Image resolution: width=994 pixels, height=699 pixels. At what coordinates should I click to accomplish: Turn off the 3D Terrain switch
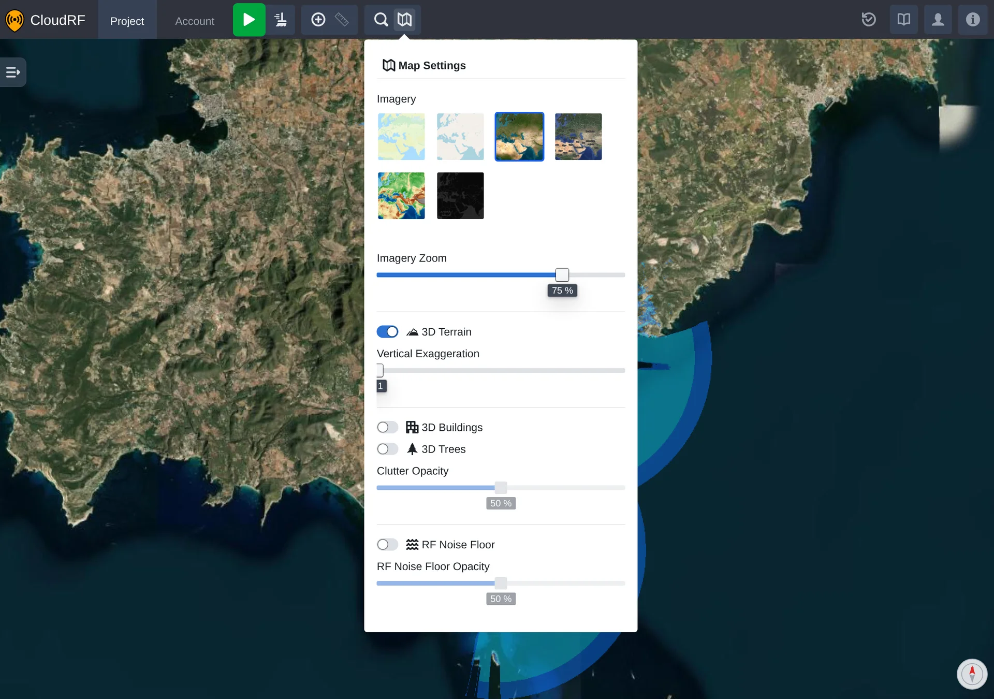pyautogui.click(x=387, y=332)
